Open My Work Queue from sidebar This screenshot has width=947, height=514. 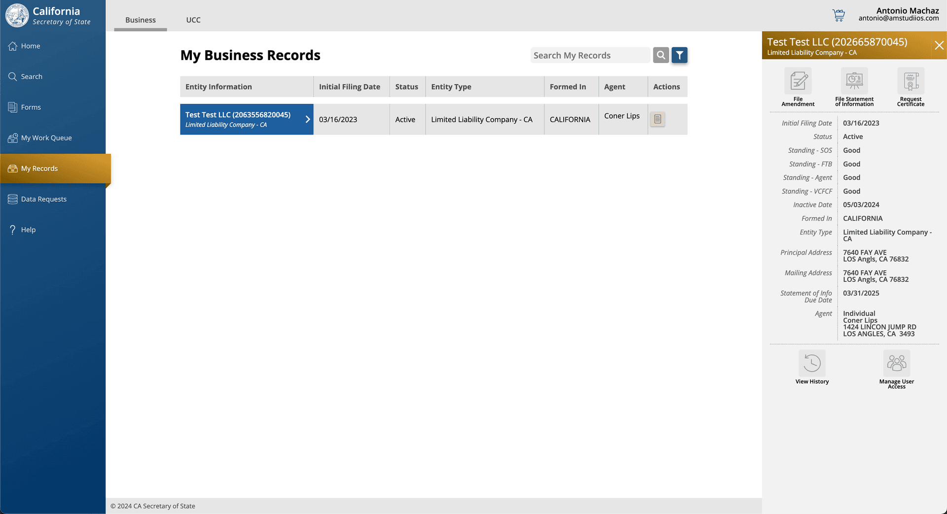[x=46, y=138]
